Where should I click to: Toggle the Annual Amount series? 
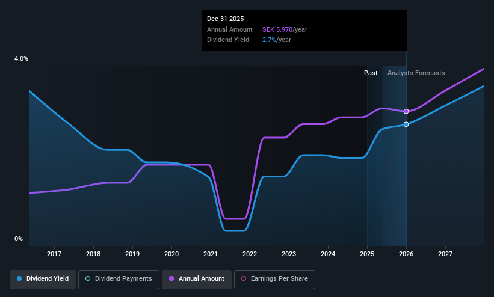point(197,279)
